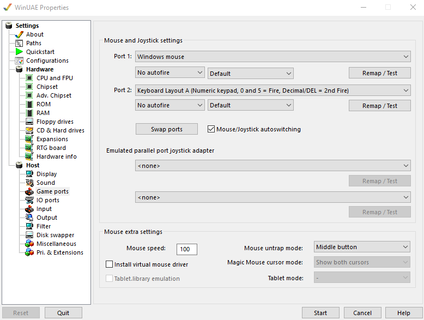The width and height of the screenshot is (424, 320).
Task: Click the Help button
Action: click(404, 313)
